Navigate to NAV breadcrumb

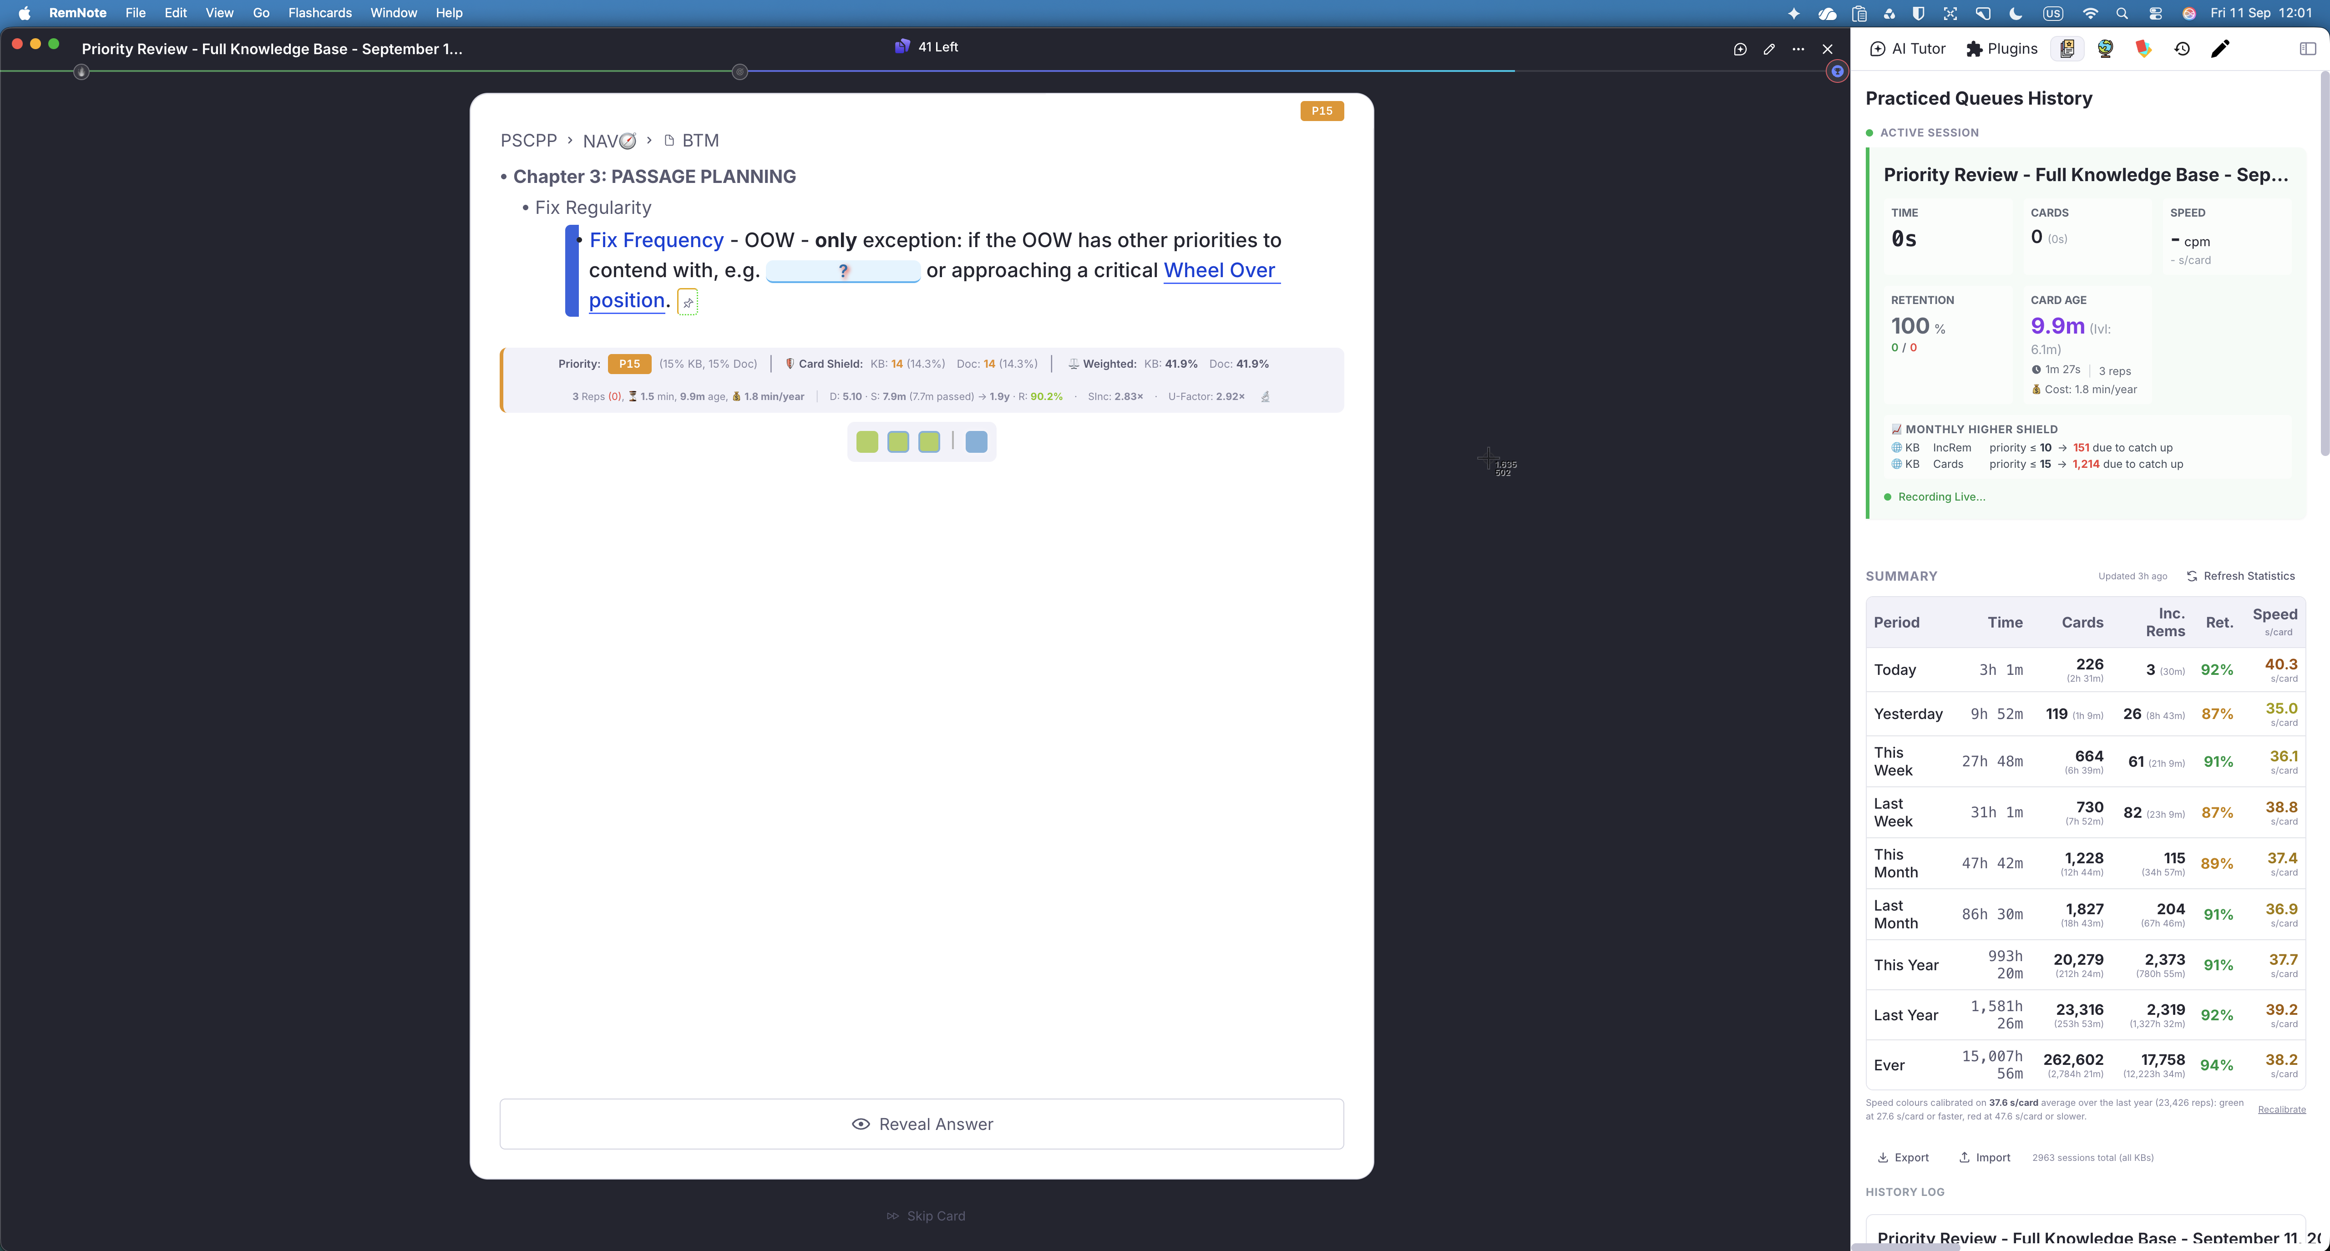610,140
